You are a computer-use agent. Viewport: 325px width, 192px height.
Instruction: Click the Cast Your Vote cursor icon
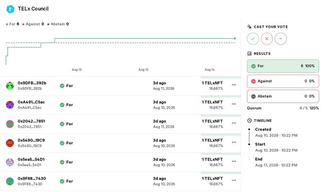click(249, 26)
